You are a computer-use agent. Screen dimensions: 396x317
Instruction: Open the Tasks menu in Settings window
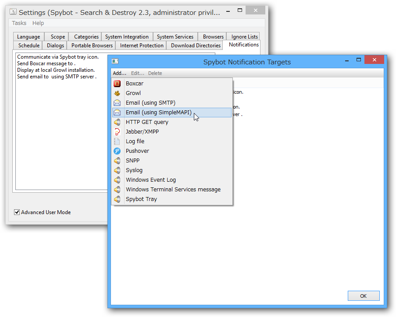click(19, 23)
